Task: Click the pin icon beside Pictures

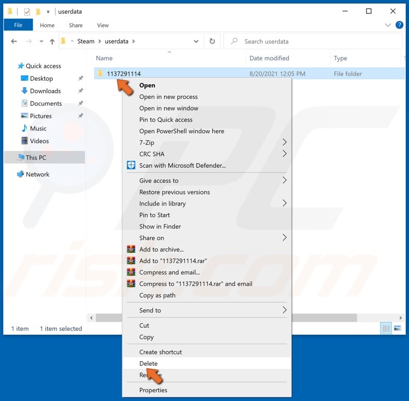Action: 81,116
